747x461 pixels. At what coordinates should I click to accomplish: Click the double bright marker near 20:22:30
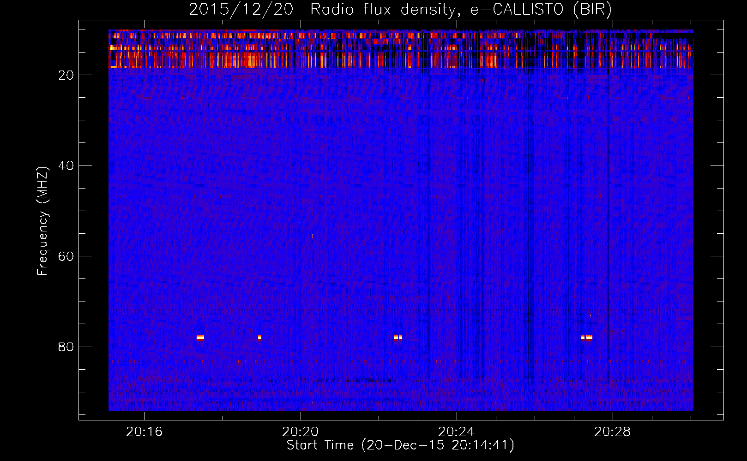pos(398,337)
